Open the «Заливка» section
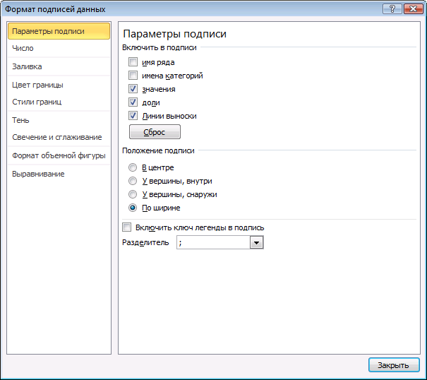427x380 pixels. click(x=59, y=66)
